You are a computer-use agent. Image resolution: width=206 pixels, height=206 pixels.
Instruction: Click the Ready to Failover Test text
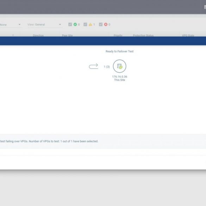point(120,51)
